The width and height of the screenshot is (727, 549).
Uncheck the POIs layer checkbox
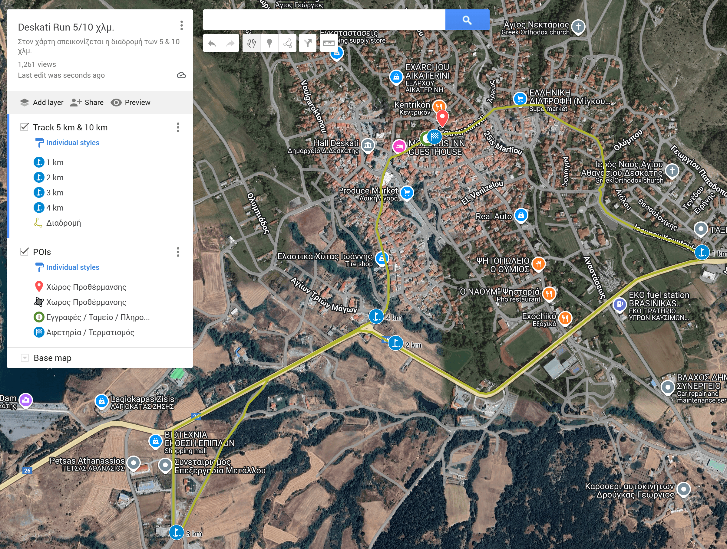(24, 252)
